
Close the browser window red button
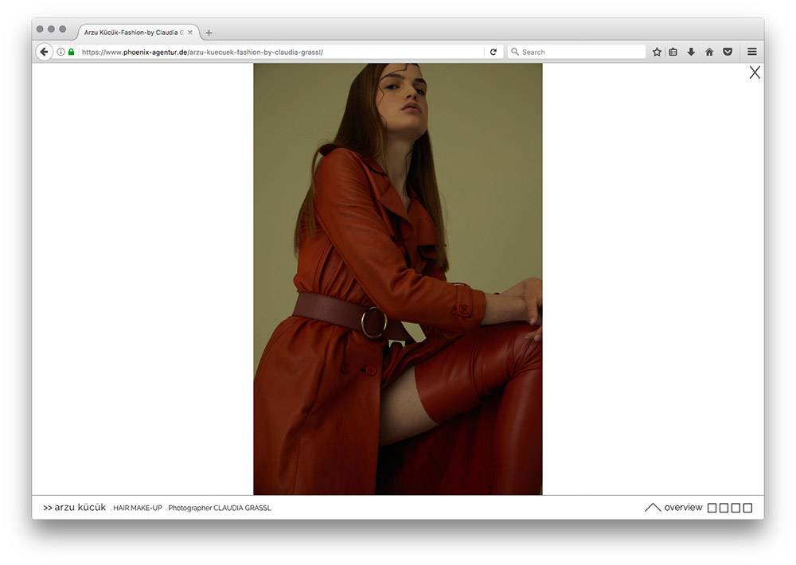pos(40,29)
